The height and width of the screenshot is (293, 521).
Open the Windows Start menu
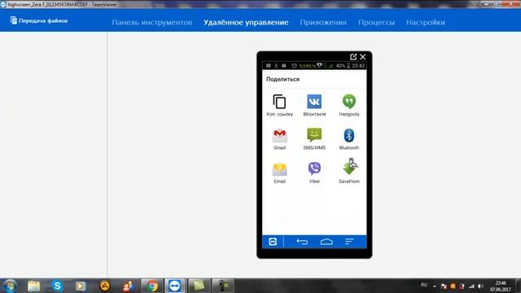[10, 286]
